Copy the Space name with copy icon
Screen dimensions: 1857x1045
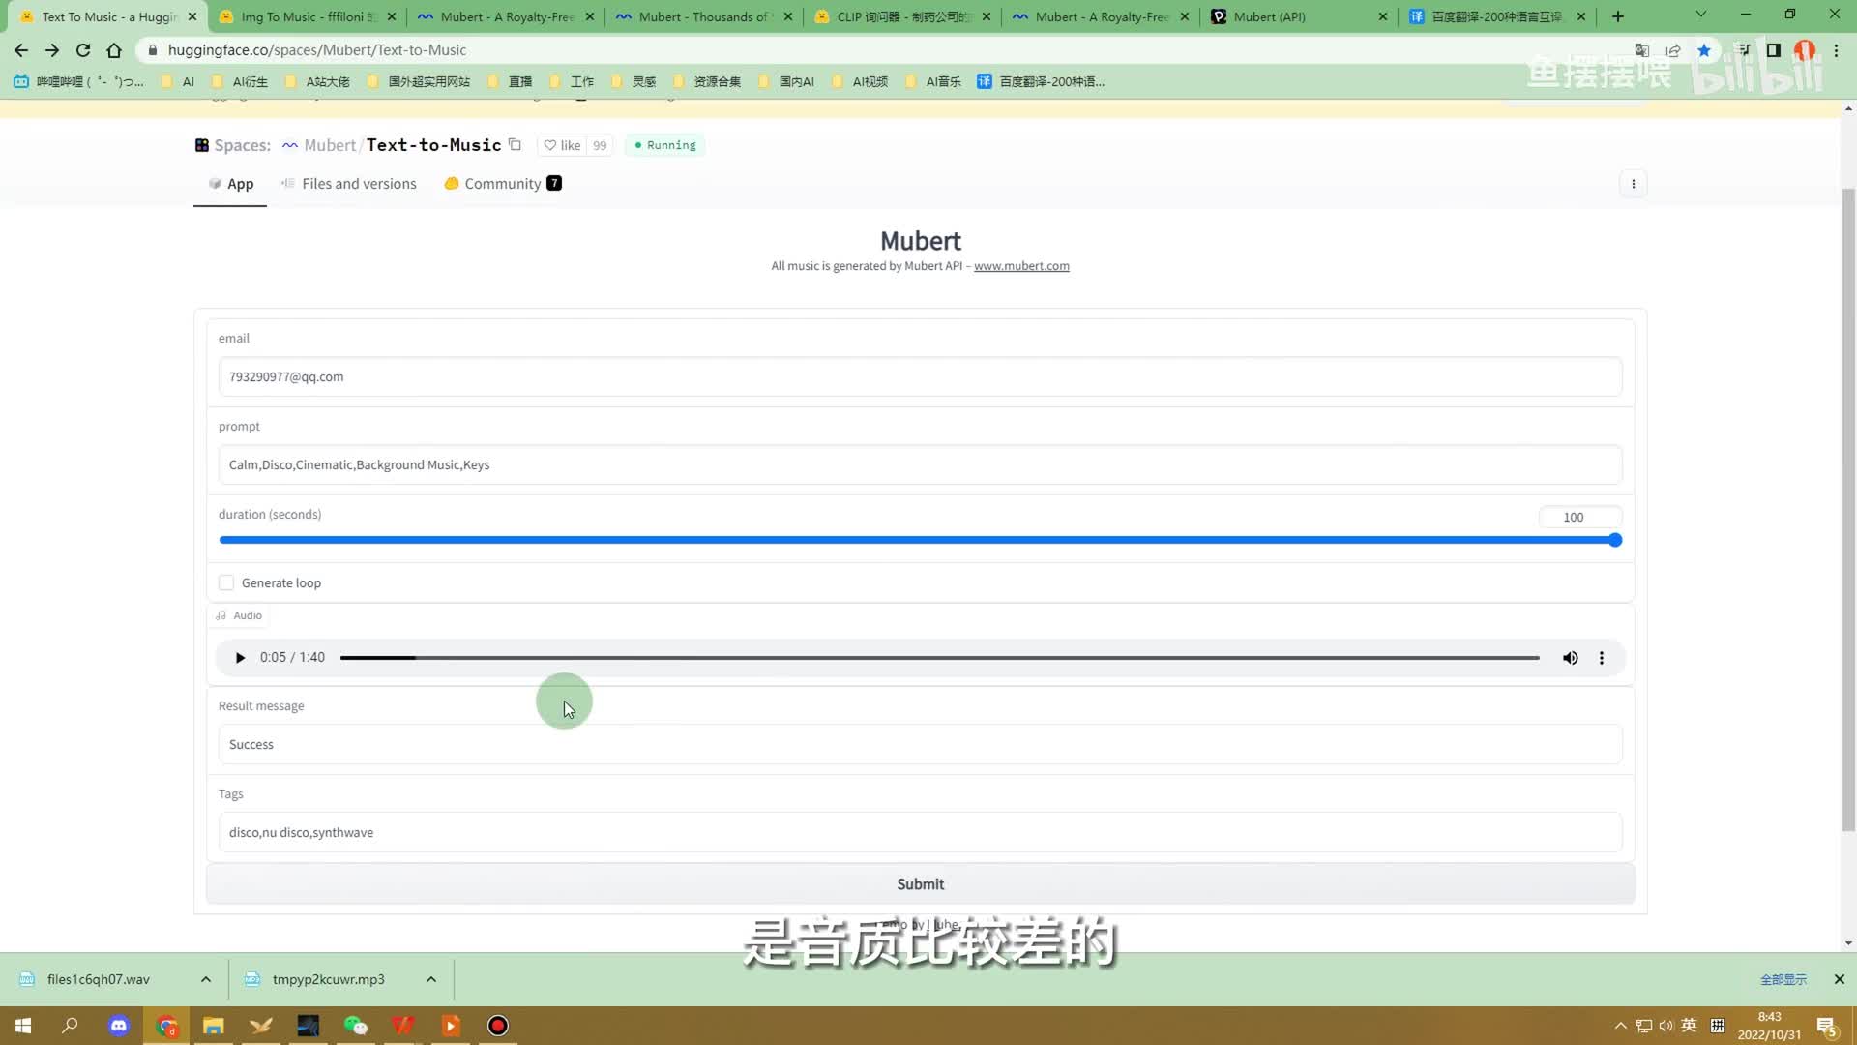tap(516, 145)
